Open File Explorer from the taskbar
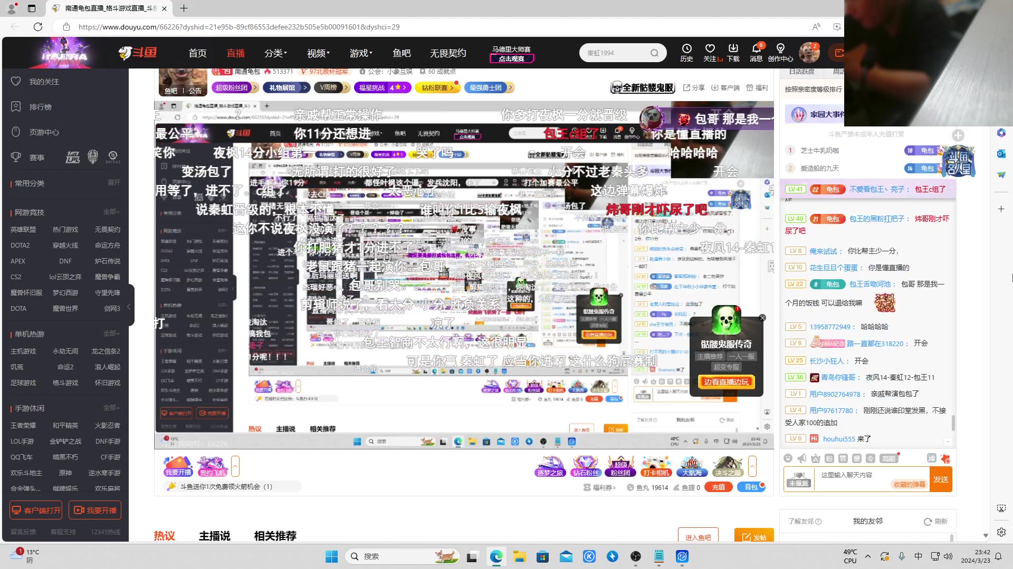This screenshot has width=1013, height=569. (x=519, y=556)
